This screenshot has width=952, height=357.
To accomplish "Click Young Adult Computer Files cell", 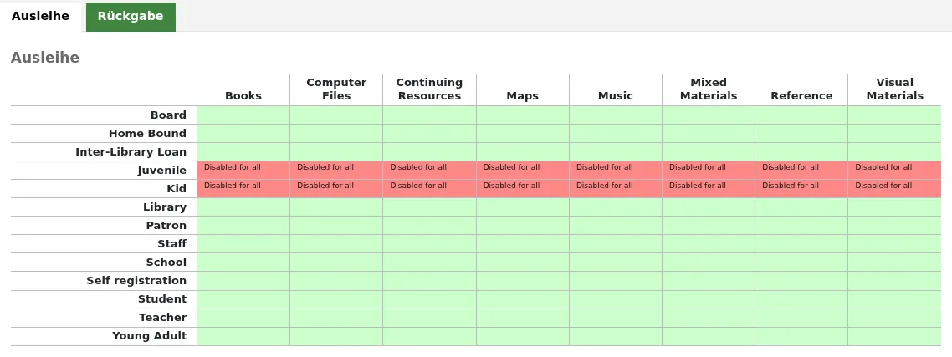I will tap(336, 336).
